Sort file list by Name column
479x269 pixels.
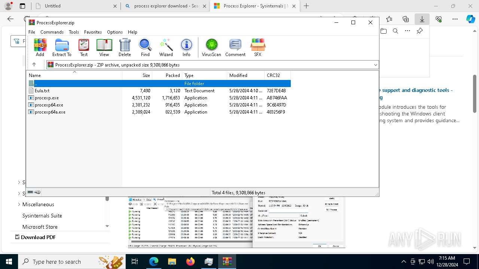click(x=74, y=75)
